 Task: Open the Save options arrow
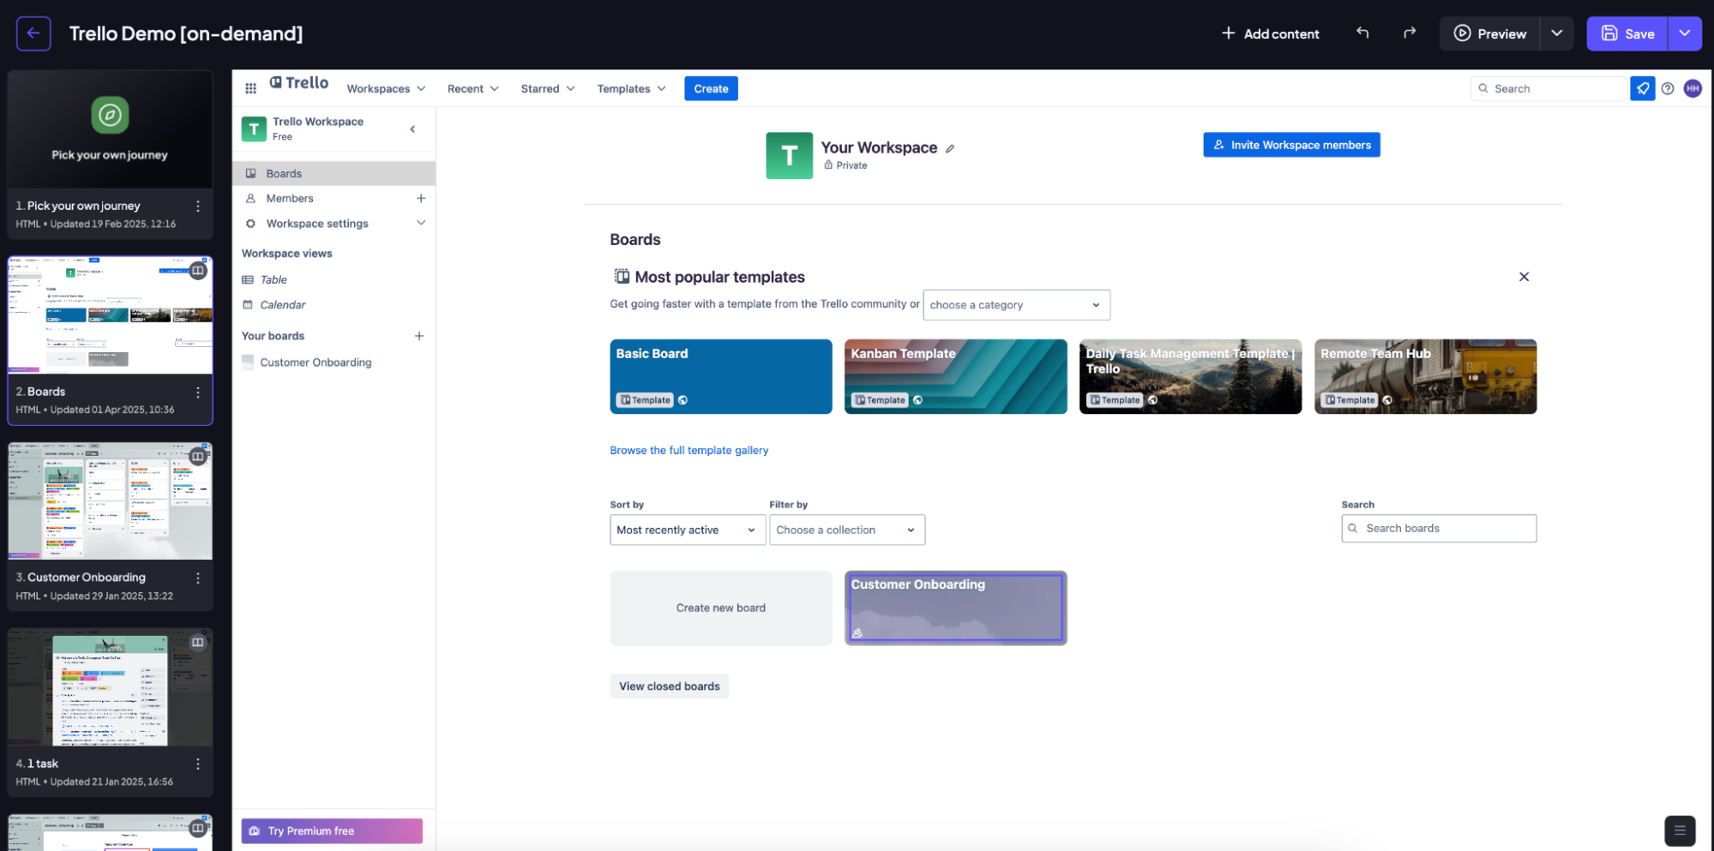1685,33
